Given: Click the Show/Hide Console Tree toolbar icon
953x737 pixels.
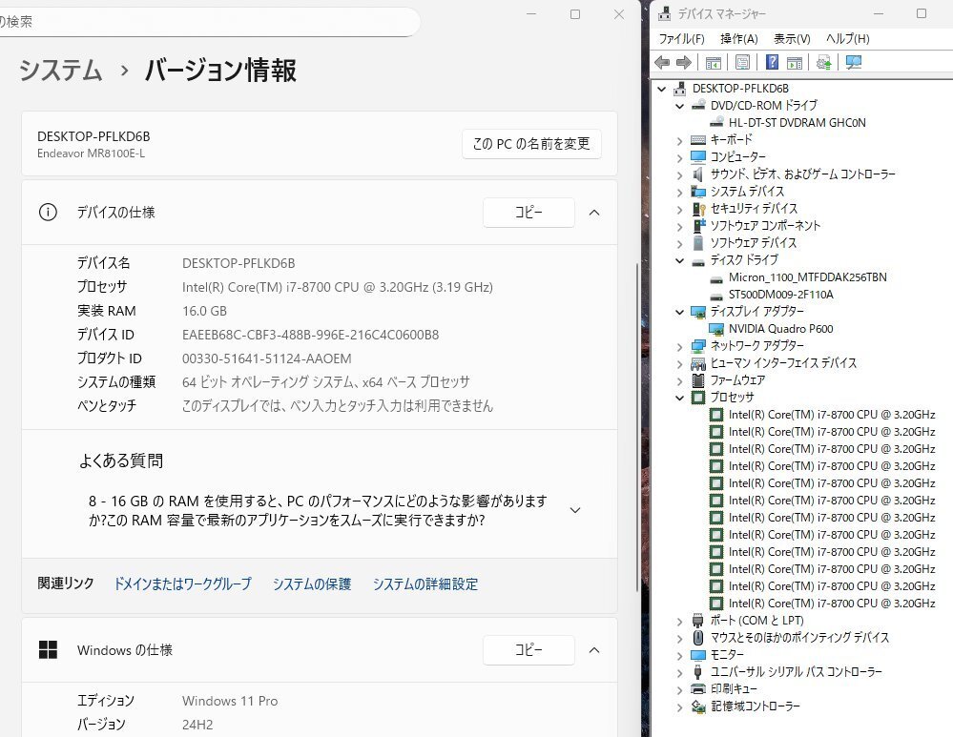Looking at the screenshot, I should point(713,63).
